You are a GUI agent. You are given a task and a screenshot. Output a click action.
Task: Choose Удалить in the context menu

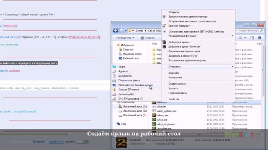point(173,88)
